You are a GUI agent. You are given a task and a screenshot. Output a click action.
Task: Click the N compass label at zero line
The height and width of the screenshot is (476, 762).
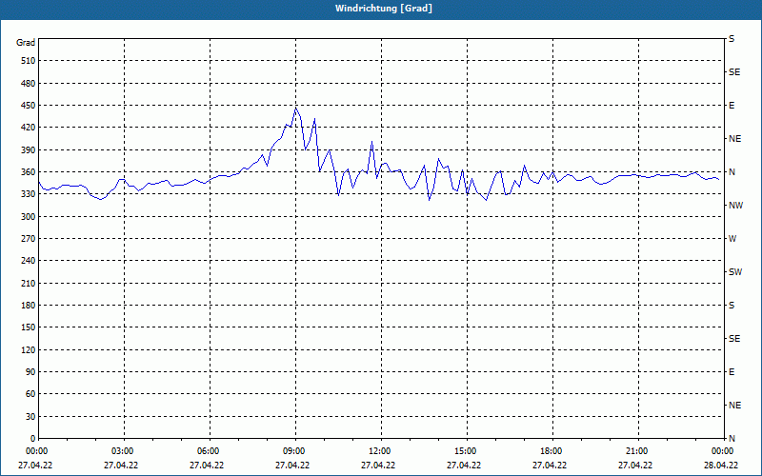pos(732,439)
